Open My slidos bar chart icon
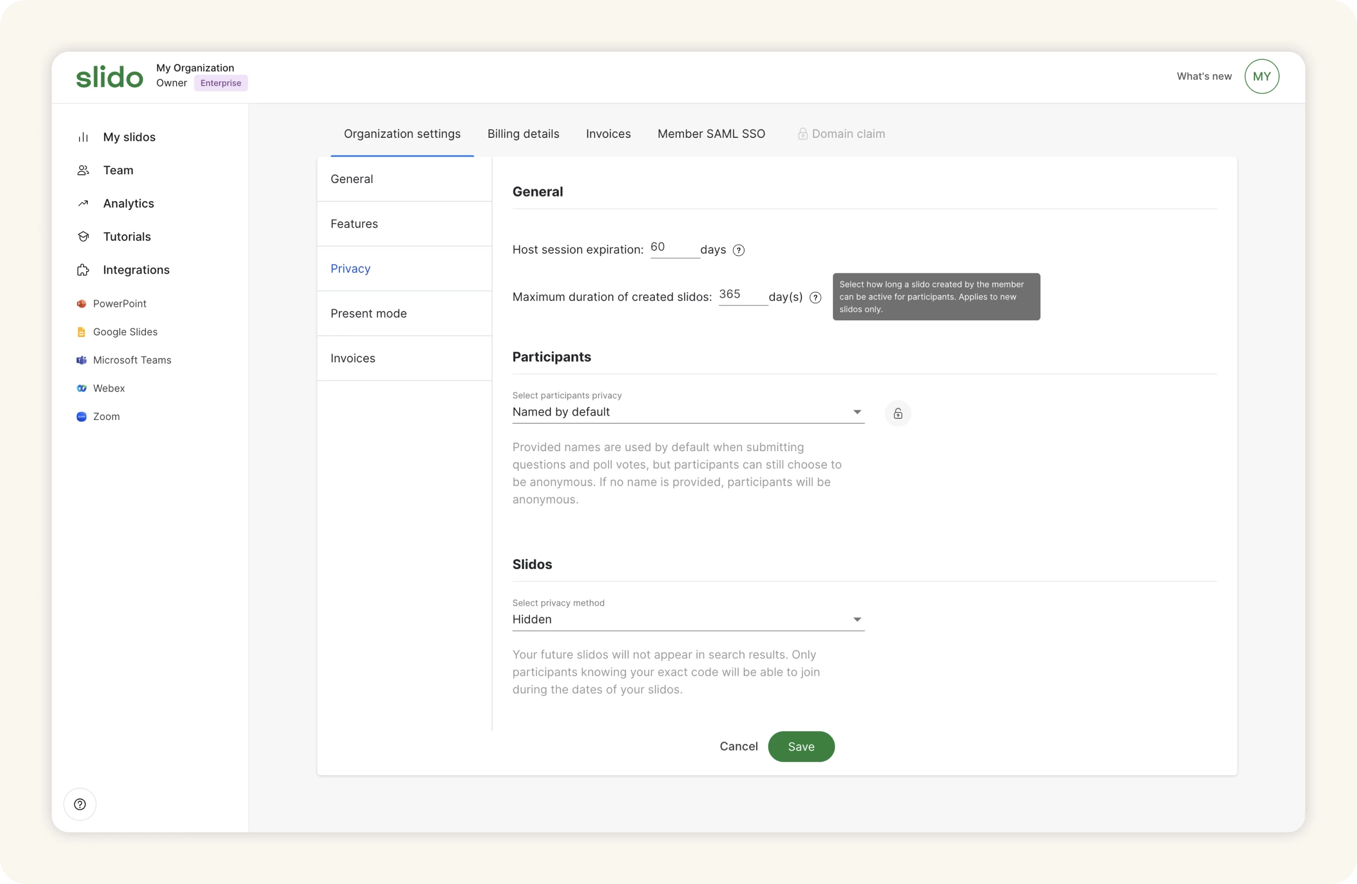This screenshot has height=884, width=1357. [x=83, y=137]
